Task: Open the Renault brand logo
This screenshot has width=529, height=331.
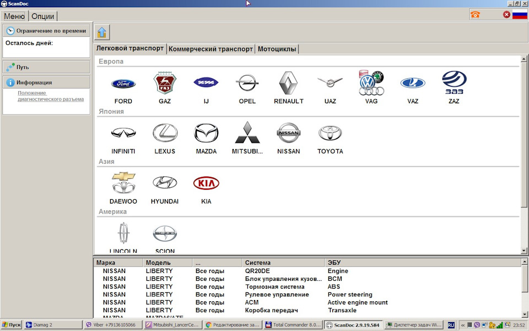Action: pyautogui.click(x=288, y=83)
